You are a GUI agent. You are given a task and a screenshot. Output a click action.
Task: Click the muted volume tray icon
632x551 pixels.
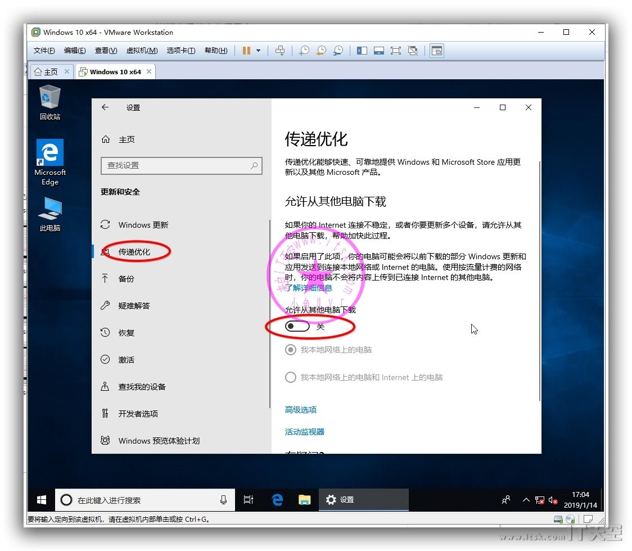(553, 500)
